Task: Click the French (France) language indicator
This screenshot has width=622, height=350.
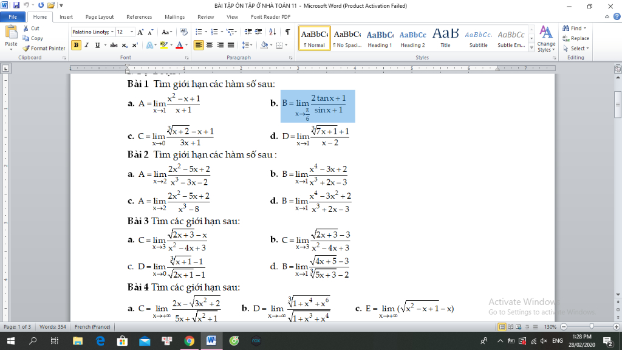Action: (92, 326)
